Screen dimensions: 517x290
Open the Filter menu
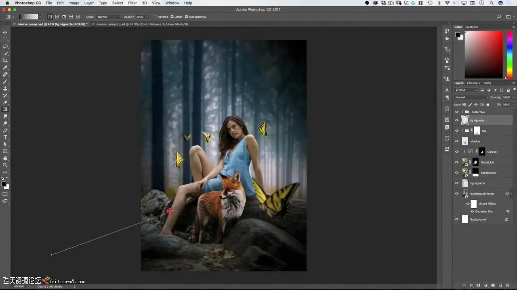(x=132, y=3)
